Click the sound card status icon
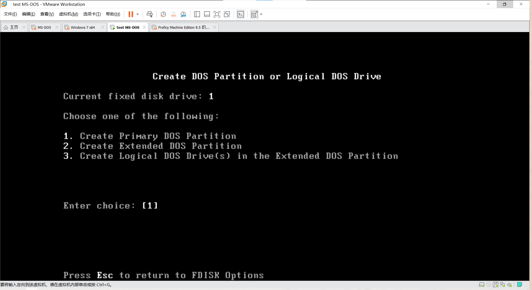 509,285
